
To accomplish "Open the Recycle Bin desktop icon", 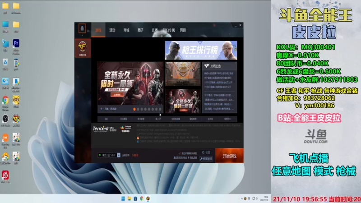I will 5,62.
